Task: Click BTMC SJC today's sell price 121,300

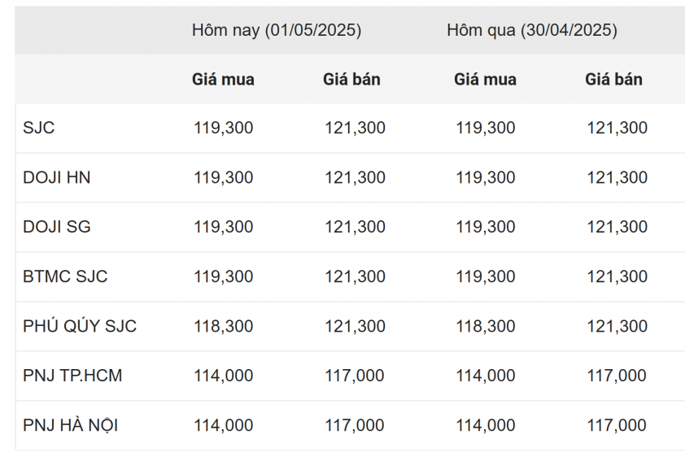Action: (355, 276)
